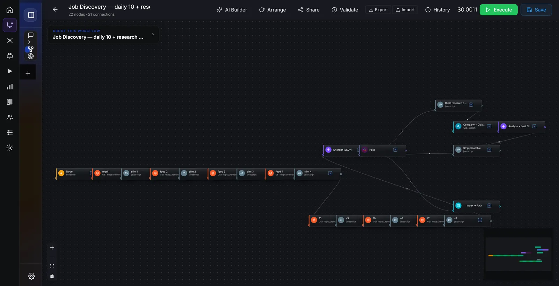Image resolution: width=559 pixels, height=286 pixels.
Task: Toggle the canvas lock
Action: coord(52,276)
